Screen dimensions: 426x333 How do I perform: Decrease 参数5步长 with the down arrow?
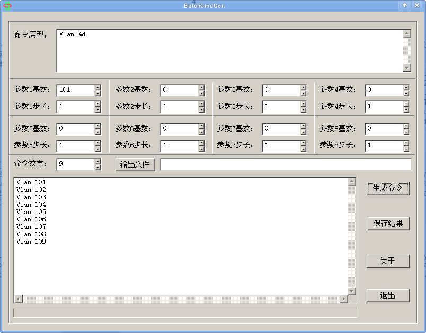coord(98,149)
